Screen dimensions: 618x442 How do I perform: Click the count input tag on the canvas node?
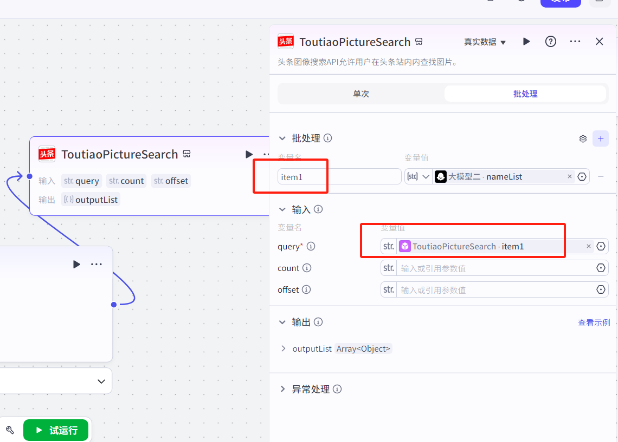126,181
